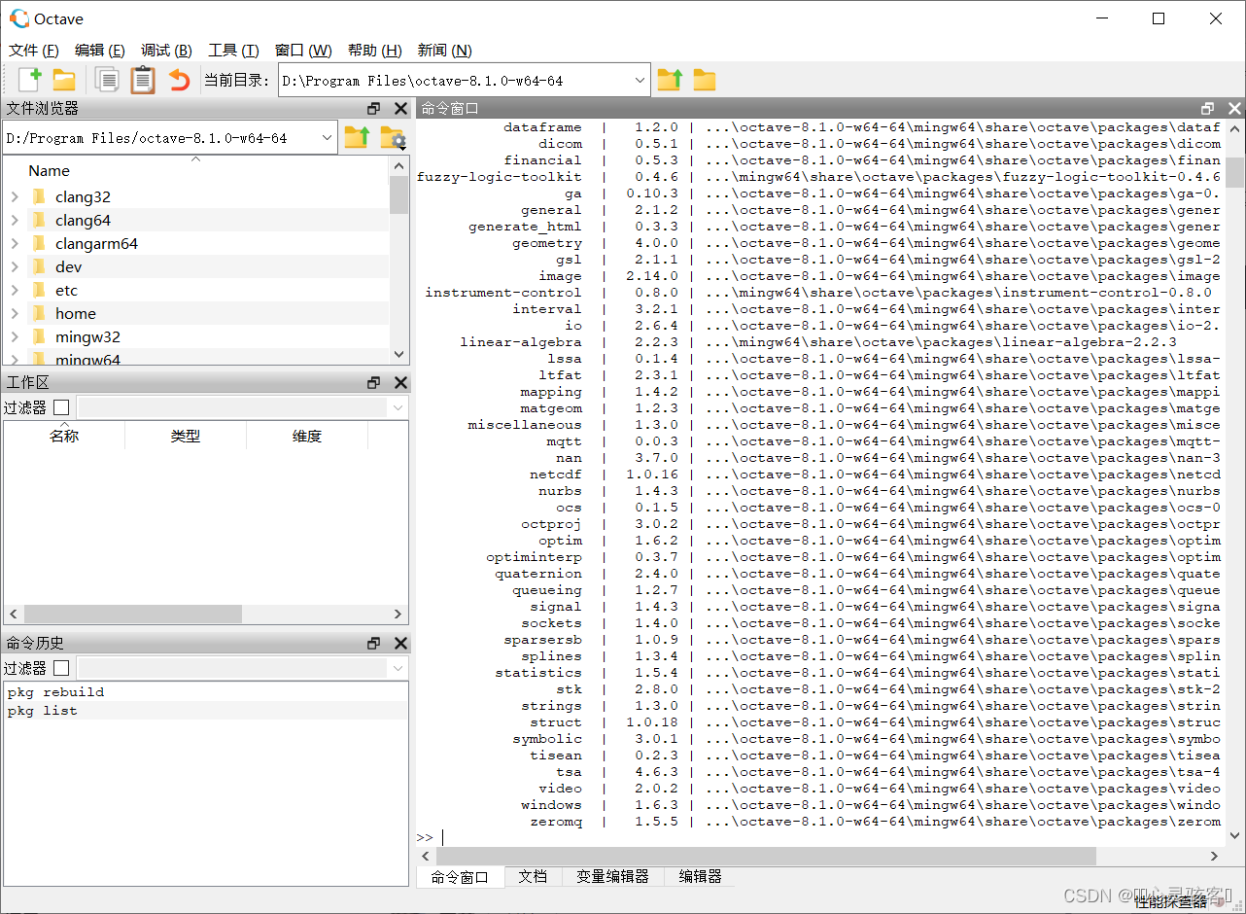Undock the command history panel
Image resolution: width=1246 pixels, height=914 pixels.
click(x=374, y=644)
